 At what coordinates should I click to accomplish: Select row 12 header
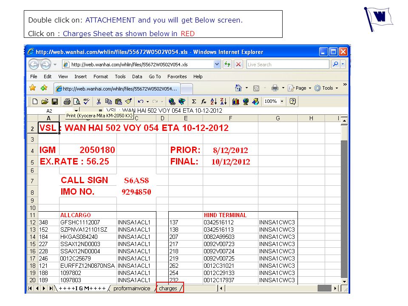[32, 222]
